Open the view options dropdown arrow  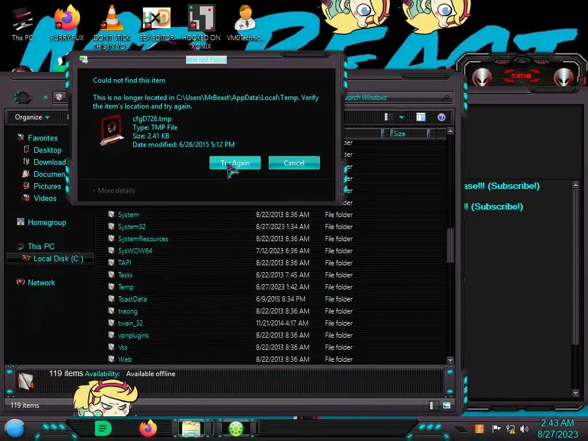401,117
